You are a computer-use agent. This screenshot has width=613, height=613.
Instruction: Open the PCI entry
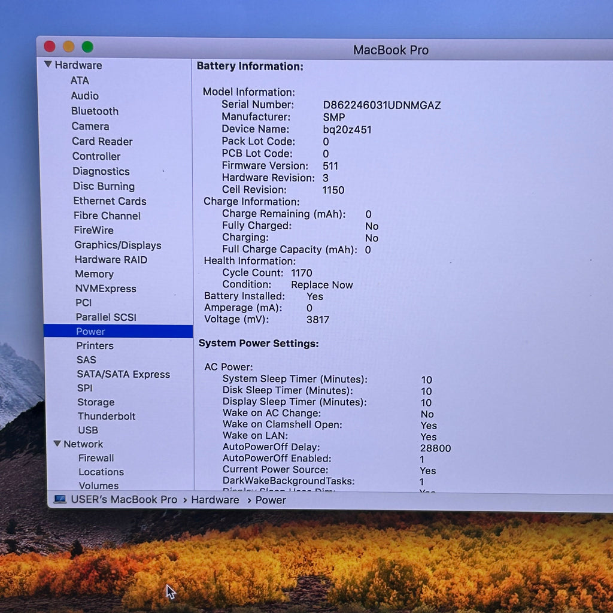pyautogui.click(x=84, y=302)
